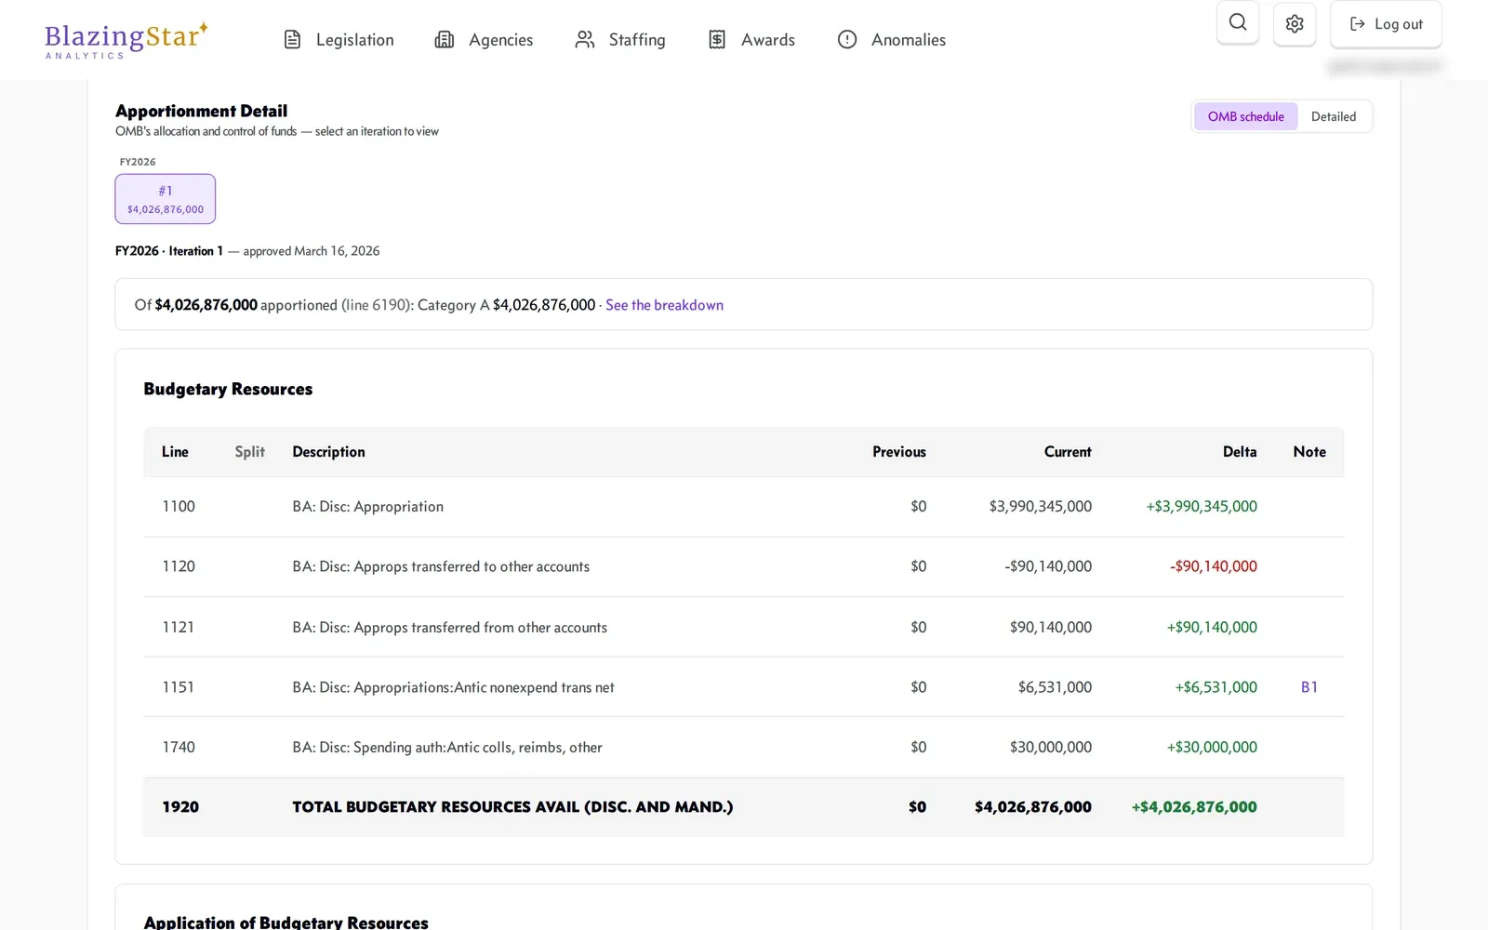Click the +$4,026,876,000 total delta
The image size is (1488, 930).
point(1194,807)
